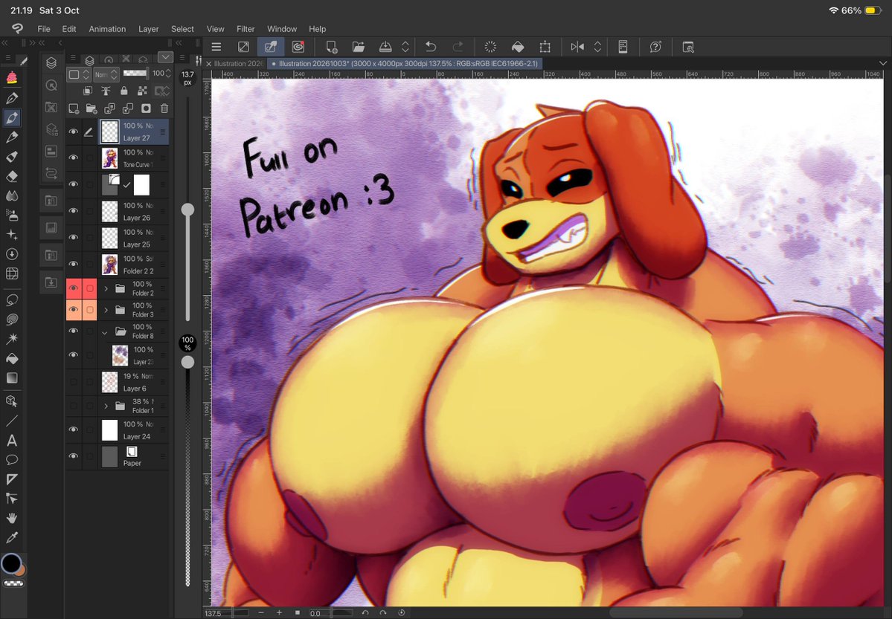The height and width of the screenshot is (619, 892).
Task: Select the Lasso selection tool
Action: [12, 300]
